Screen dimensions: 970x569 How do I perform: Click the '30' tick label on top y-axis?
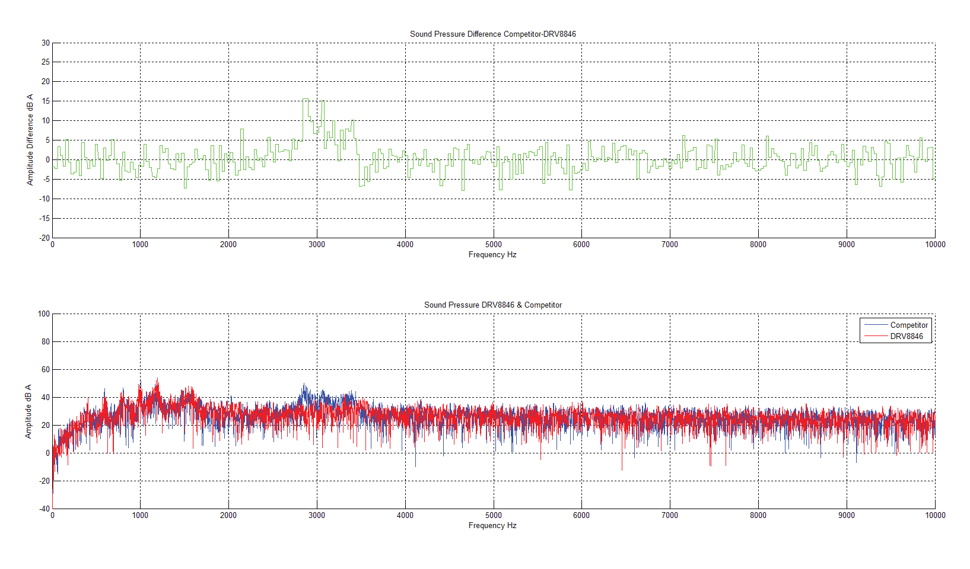pyautogui.click(x=46, y=43)
